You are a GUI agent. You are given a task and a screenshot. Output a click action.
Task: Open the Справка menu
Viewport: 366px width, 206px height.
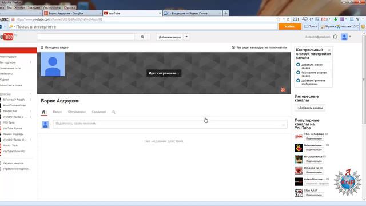coord(70,7)
